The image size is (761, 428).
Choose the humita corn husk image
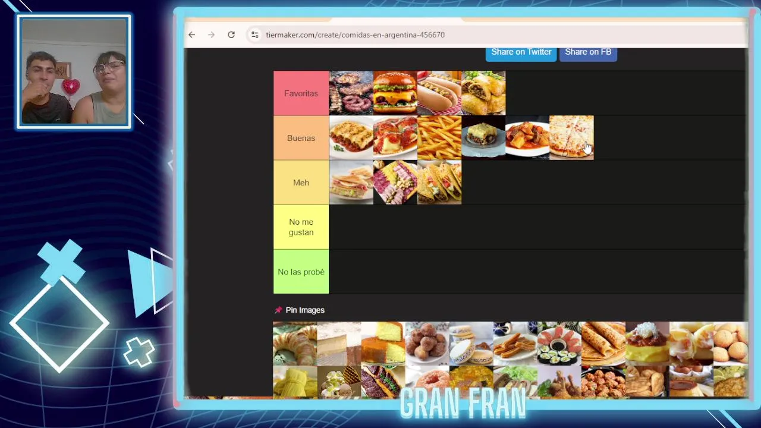[295, 382]
